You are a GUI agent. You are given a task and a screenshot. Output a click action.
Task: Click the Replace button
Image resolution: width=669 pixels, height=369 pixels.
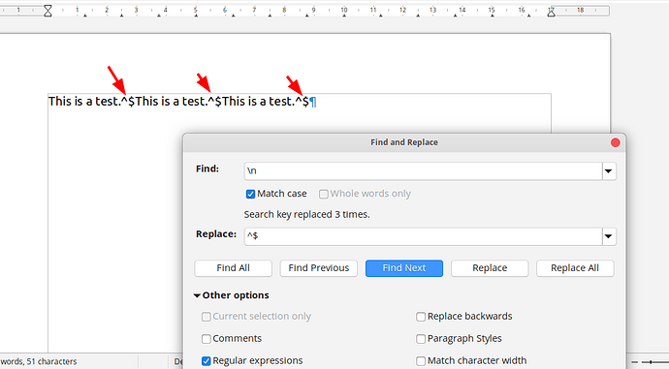490,268
